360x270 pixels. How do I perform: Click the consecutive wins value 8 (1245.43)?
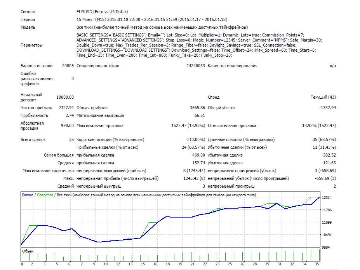click(x=194, y=171)
